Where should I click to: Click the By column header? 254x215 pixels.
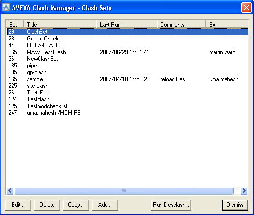point(227,24)
